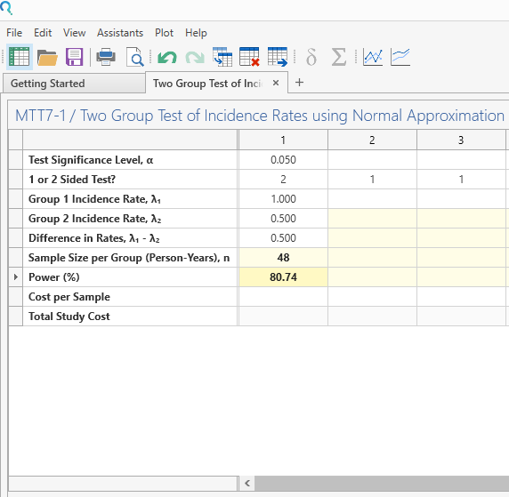Click the Cost per Sample cell in column 1
Screen dimensions: 509x497
tap(283, 297)
